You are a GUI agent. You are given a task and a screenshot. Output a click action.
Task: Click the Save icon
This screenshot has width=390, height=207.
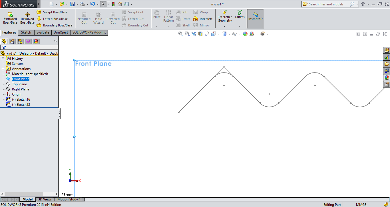point(72,4)
